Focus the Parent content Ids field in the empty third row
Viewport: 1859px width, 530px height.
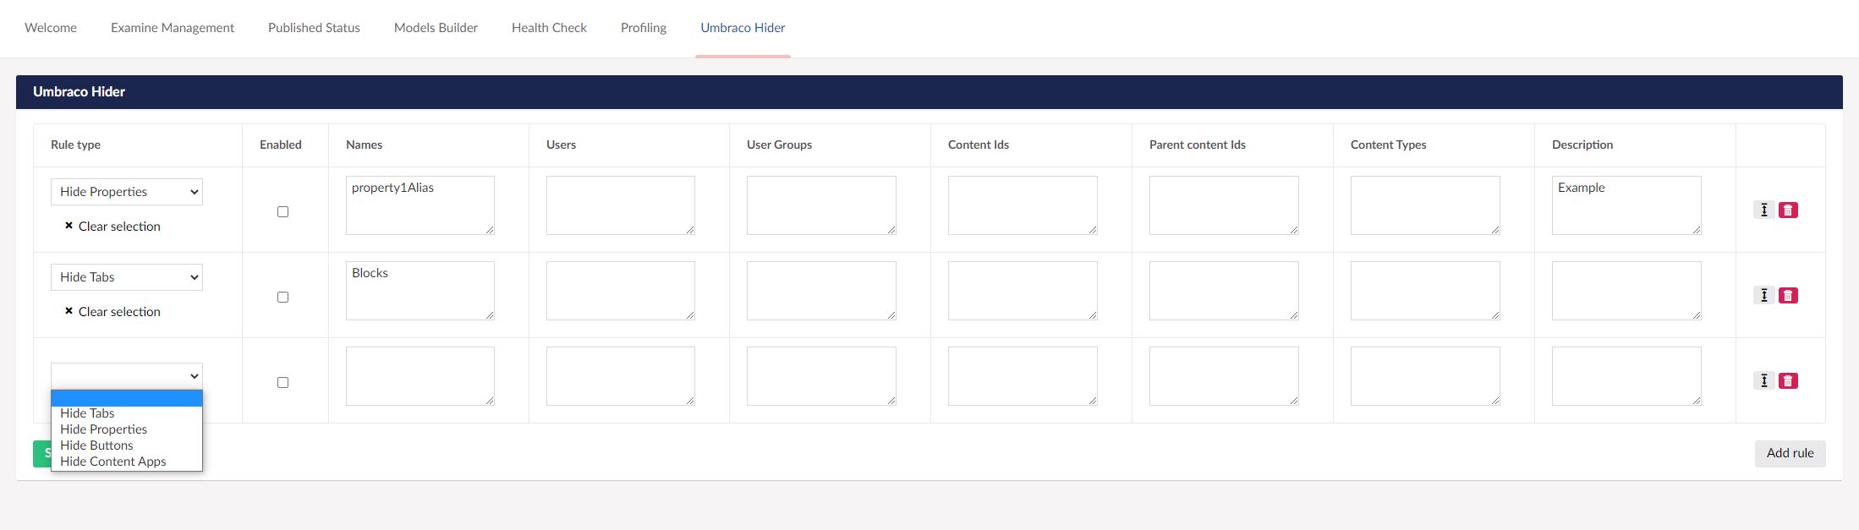1224,376
